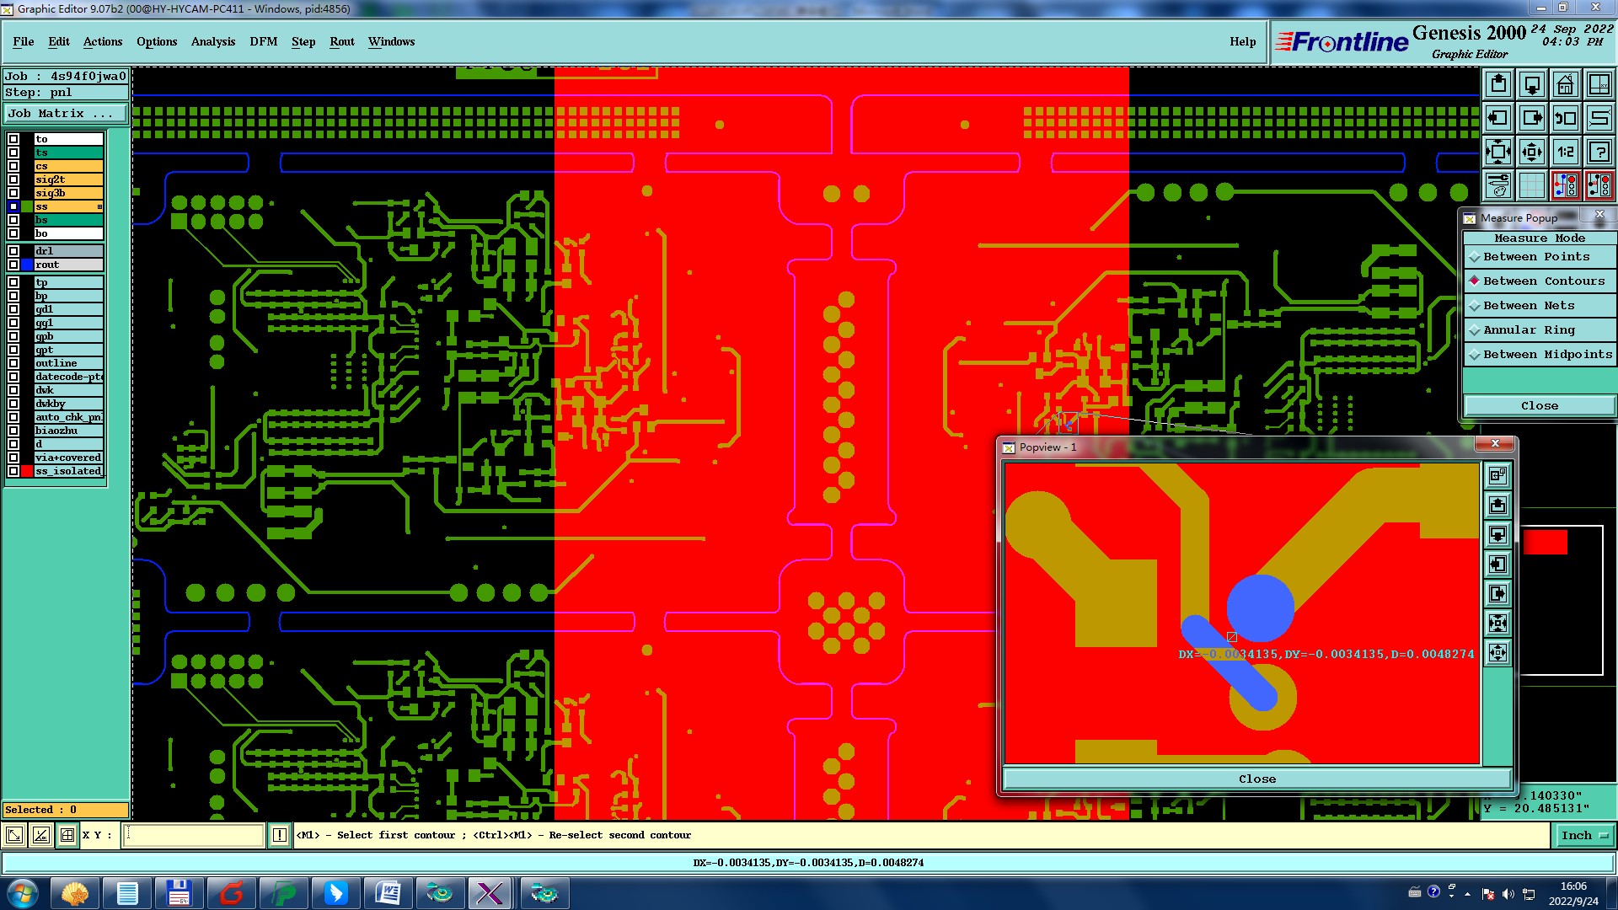This screenshot has width=1618, height=910.
Task: Select Between Points measure mode
Action: click(1535, 257)
